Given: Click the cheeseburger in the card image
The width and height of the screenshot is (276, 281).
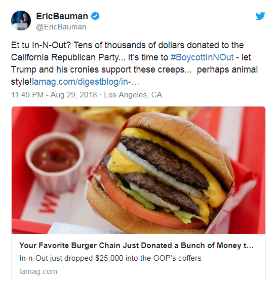Looking at the screenshot, I should click(160, 173).
